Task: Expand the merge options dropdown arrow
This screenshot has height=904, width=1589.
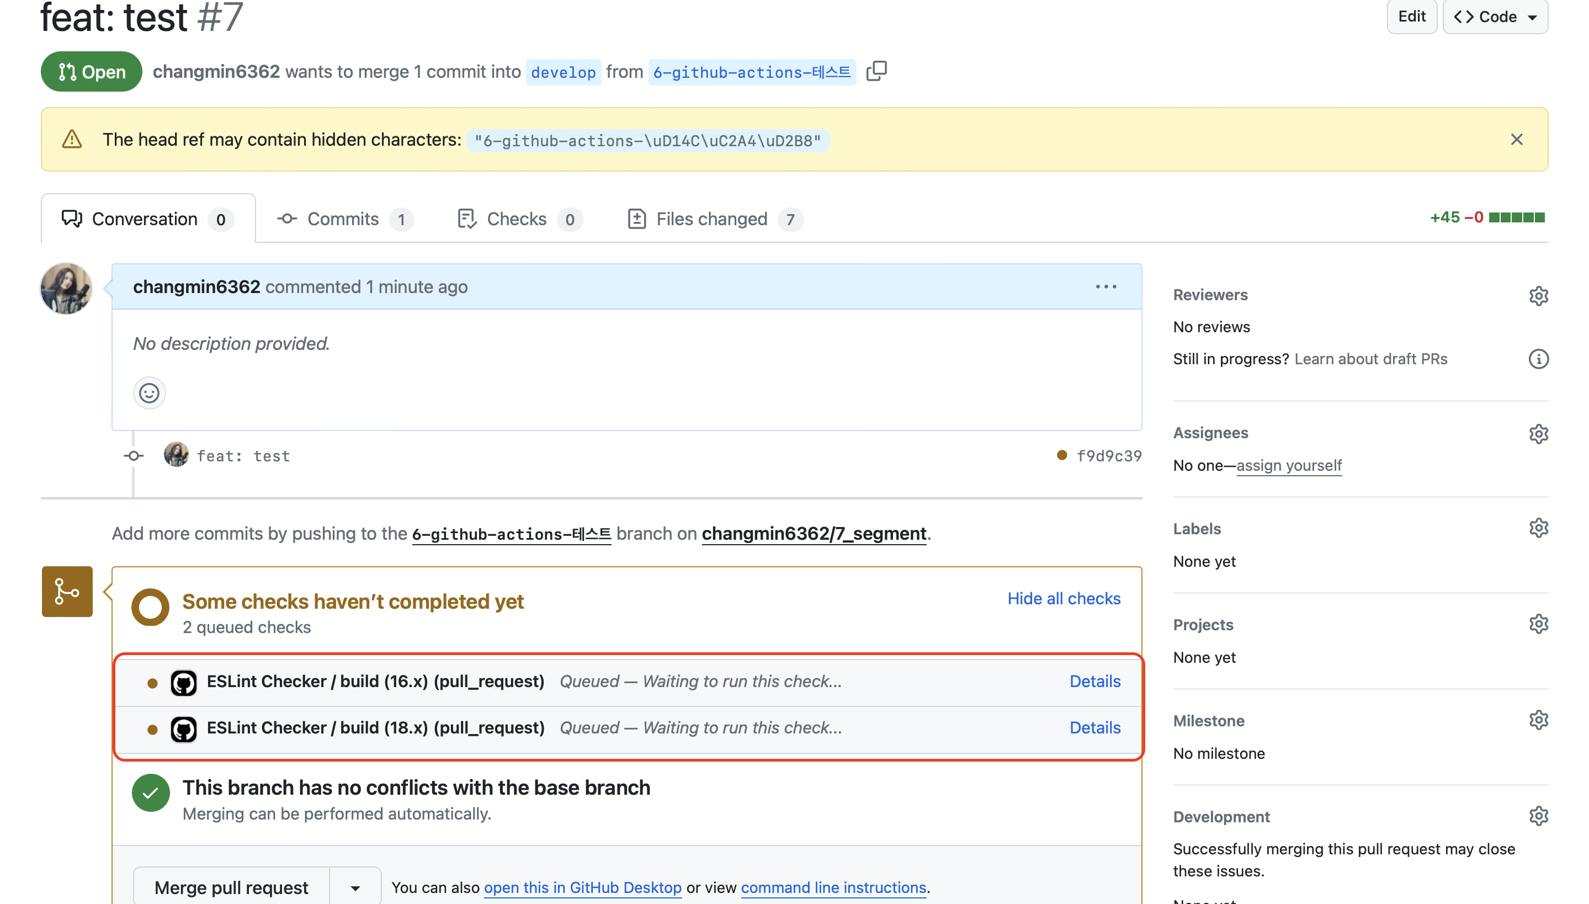Action: (x=354, y=886)
